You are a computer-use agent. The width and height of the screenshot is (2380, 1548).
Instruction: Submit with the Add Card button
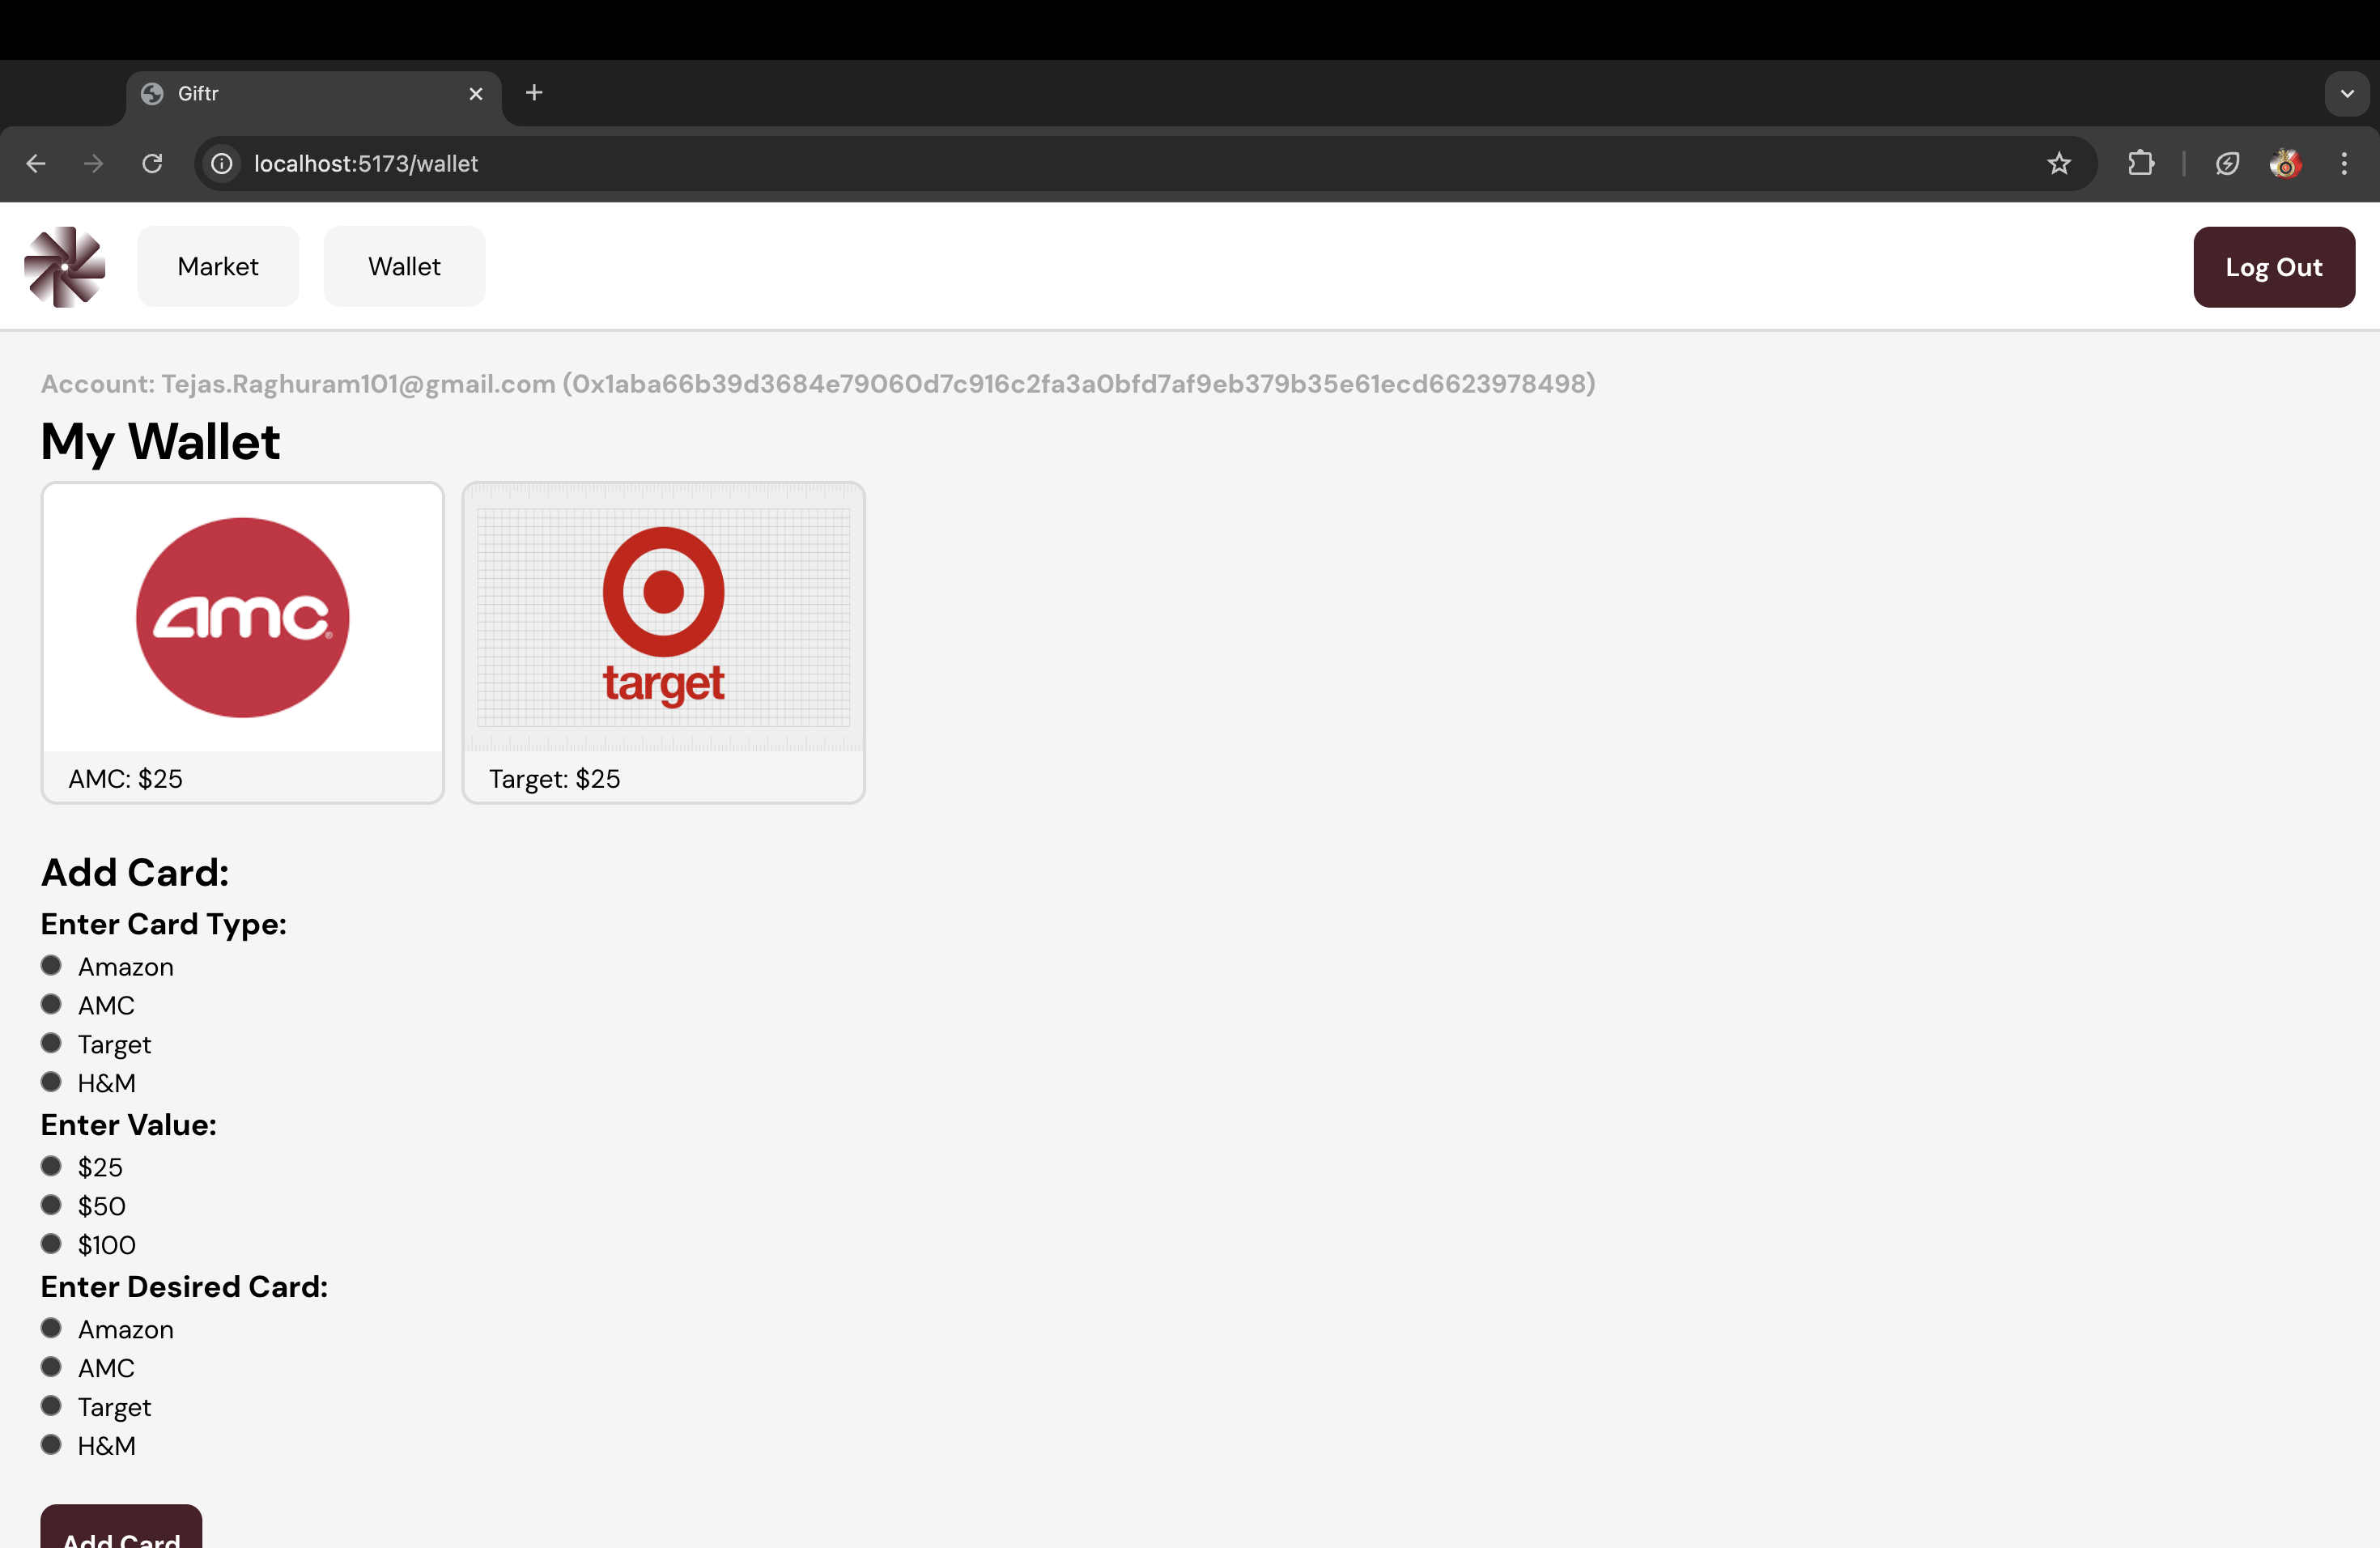pos(121,1532)
